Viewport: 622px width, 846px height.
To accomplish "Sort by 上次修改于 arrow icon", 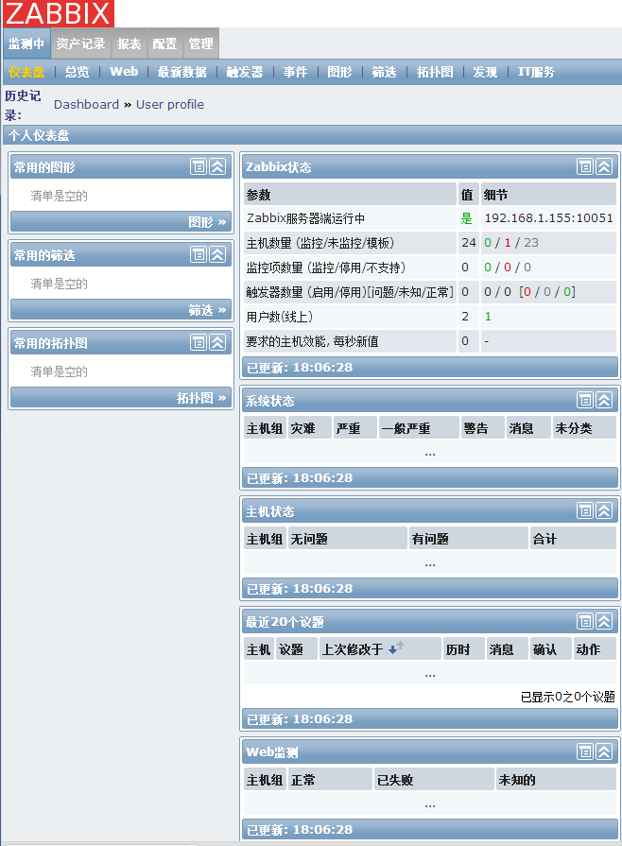I will click(x=396, y=647).
